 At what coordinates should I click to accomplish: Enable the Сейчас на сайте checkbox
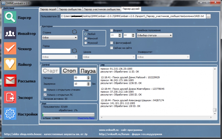pyautogui.click(x=112, y=48)
